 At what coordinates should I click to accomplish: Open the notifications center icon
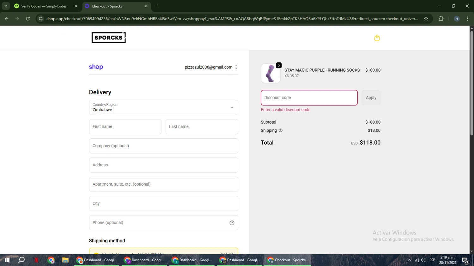tap(465, 260)
